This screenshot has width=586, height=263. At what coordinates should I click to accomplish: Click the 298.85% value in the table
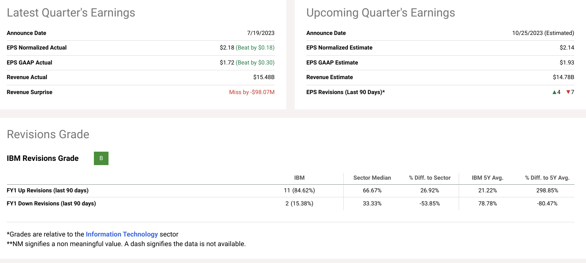tap(547, 190)
